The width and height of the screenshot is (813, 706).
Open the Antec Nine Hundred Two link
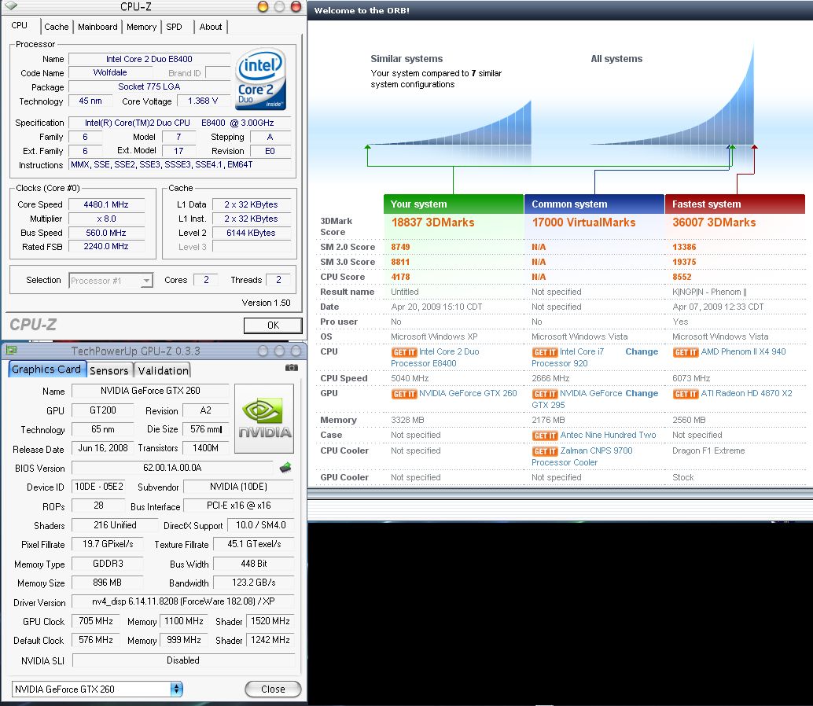608,435
